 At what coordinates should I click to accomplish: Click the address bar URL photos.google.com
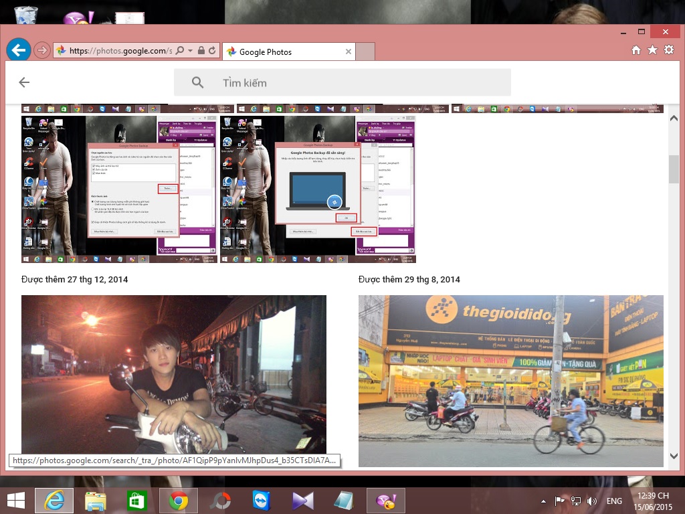pyautogui.click(x=121, y=51)
